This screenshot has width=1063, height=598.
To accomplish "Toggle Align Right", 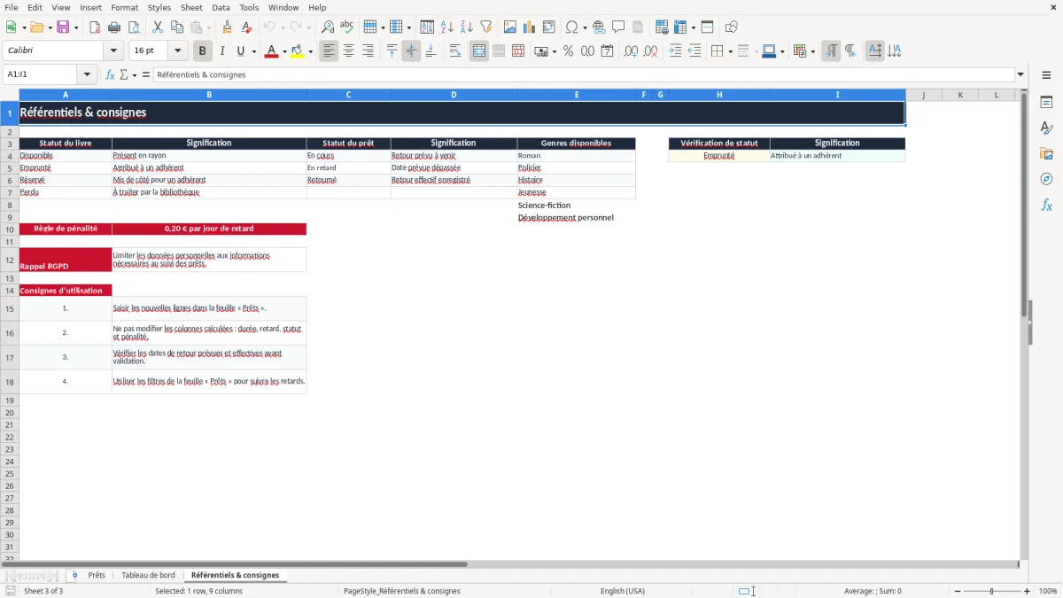I will (x=368, y=51).
